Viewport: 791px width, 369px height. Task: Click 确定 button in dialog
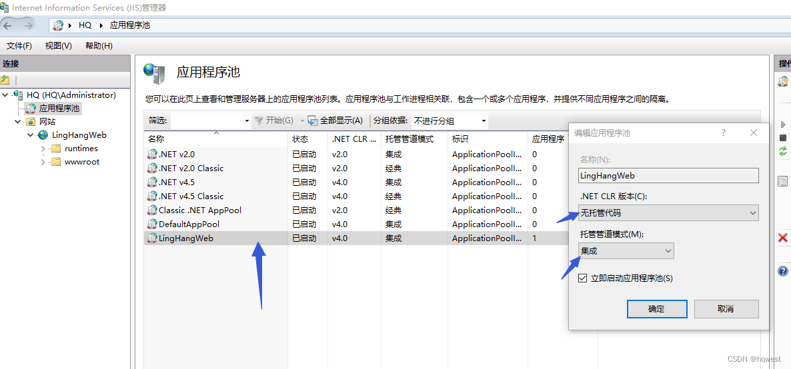[x=657, y=309]
